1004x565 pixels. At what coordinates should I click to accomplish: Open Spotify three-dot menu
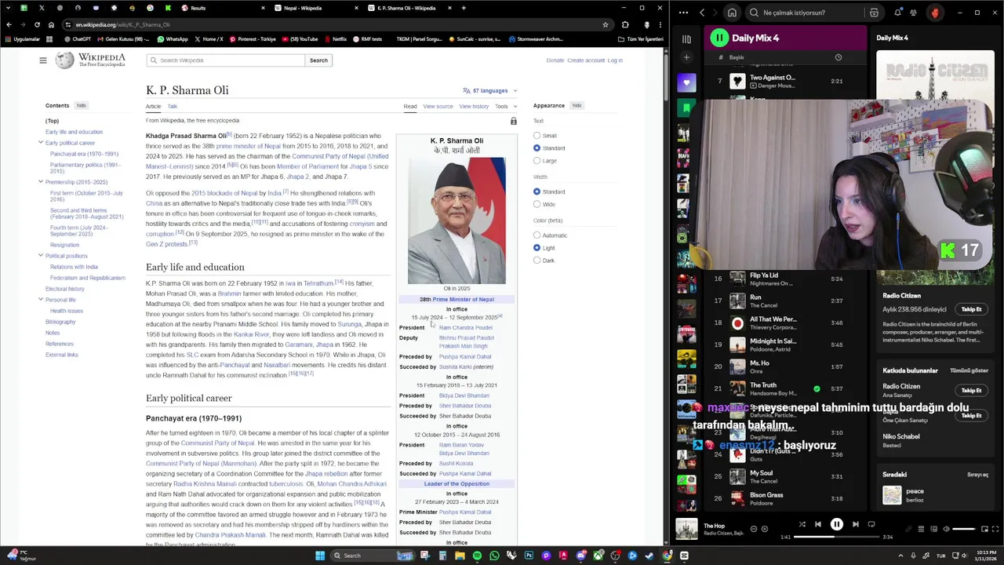click(684, 13)
